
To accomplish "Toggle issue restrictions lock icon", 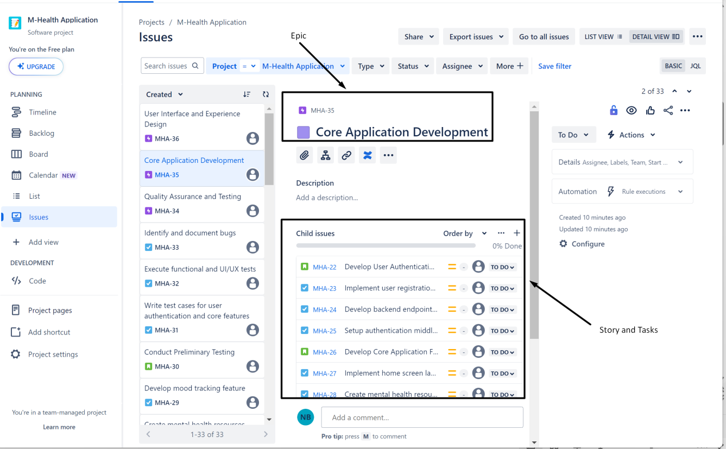I will (614, 110).
